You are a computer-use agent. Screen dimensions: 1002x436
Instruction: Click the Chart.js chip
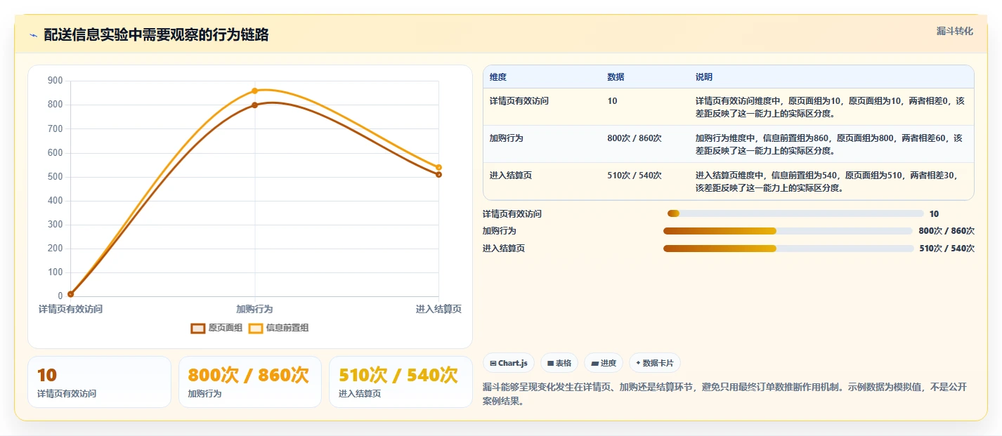coord(508,363)
